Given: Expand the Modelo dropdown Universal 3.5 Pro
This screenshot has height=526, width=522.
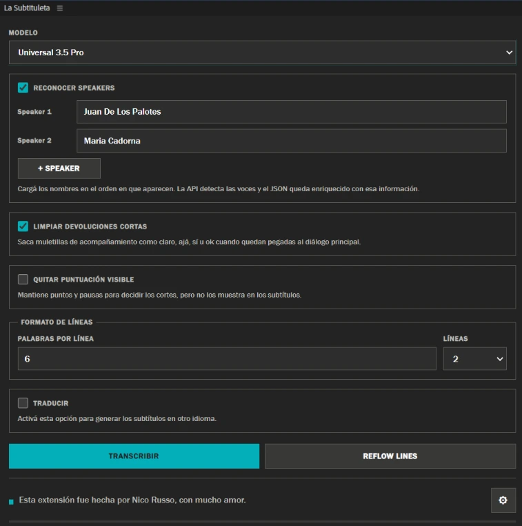Looking at the screenshot, I should [x=262, y=52].
